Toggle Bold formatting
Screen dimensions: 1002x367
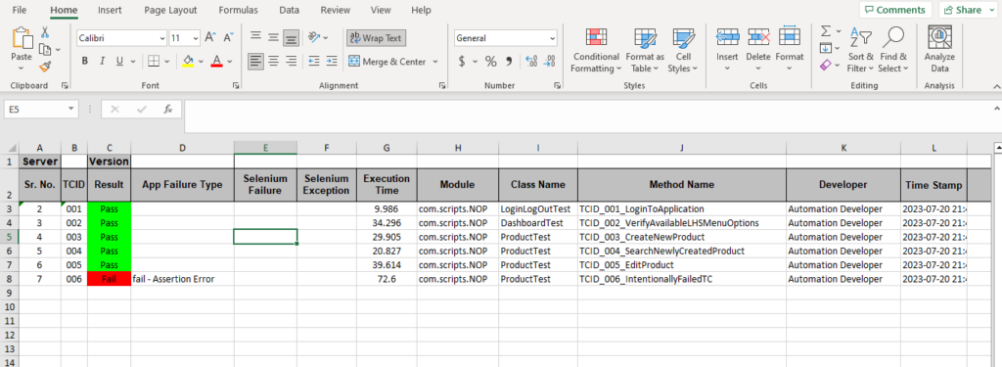pos(84,62)
